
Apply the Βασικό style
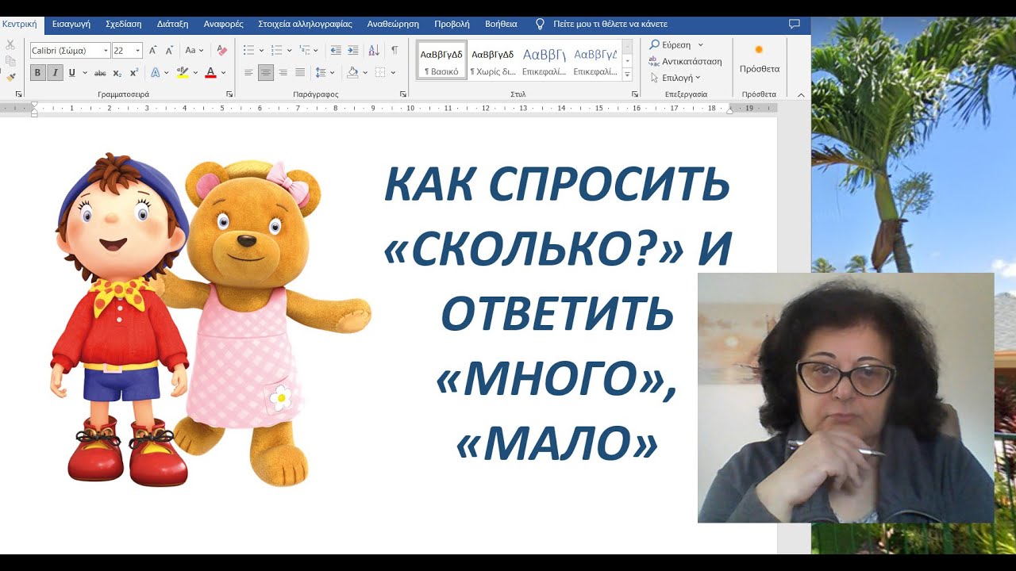[x=442, y=60]
